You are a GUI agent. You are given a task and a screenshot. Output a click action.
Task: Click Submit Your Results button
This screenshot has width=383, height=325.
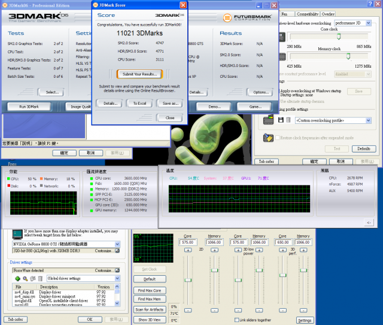139,74
